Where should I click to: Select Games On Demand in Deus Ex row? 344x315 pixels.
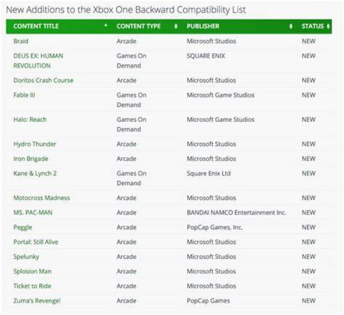131,61
